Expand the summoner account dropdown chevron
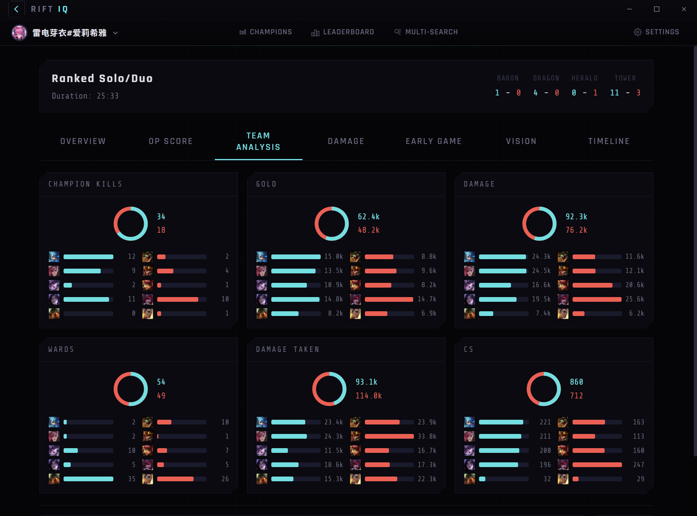Screen dimensions: 697x516 tap(115, 33)
